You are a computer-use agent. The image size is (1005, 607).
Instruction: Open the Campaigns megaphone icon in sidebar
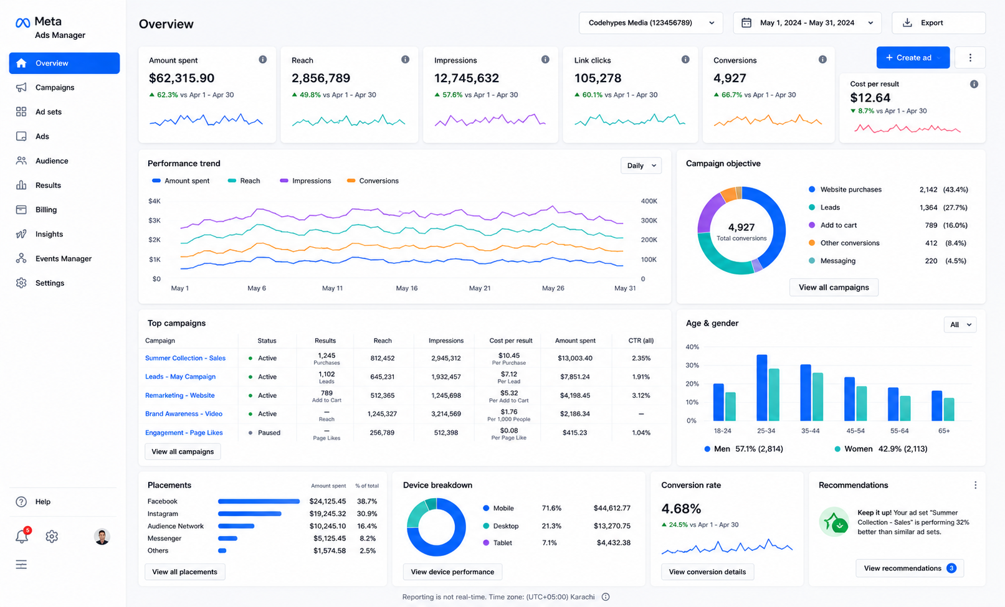tap(21, 87)
